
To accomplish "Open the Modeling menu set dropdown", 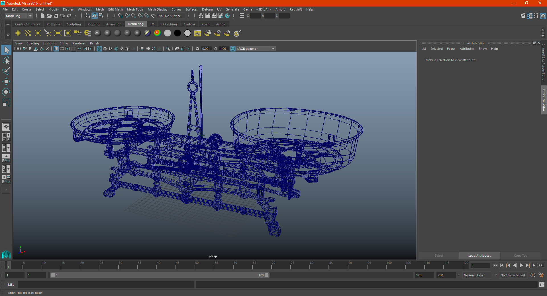I will click(x=19, y=16).
